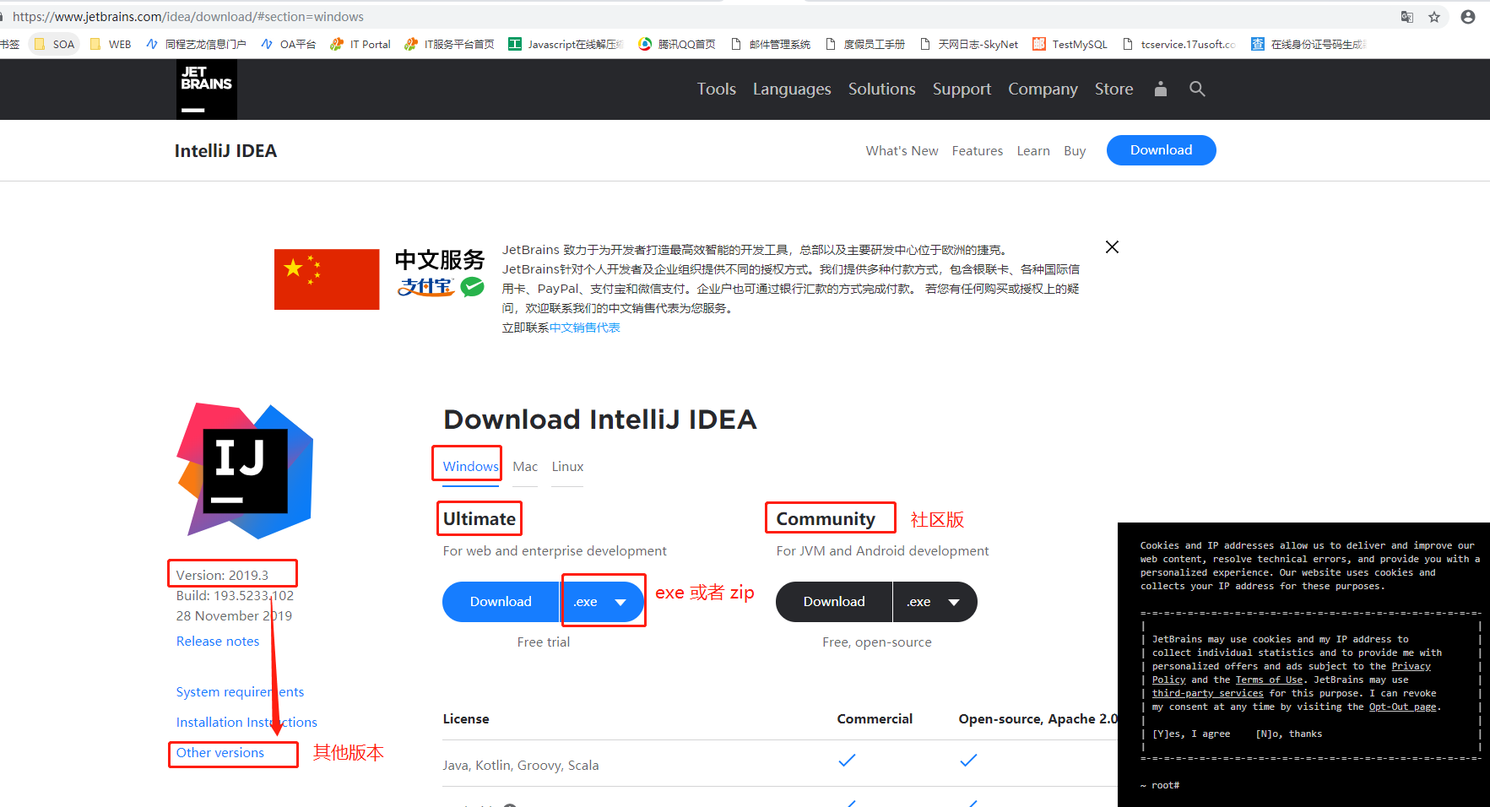Viewport: 1490px width, 807px height.
Task: Download the Community edition
Action: 834,602
